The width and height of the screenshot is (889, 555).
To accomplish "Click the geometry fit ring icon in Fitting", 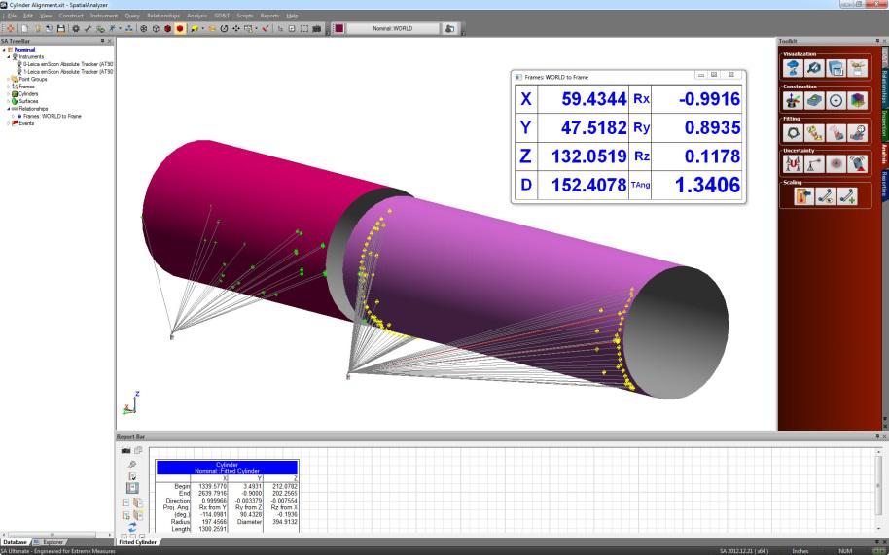I will coord(792,133).
